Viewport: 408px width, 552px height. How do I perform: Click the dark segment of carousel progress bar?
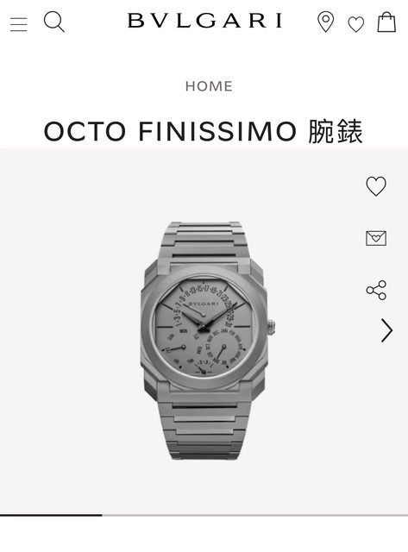[51, 515]
